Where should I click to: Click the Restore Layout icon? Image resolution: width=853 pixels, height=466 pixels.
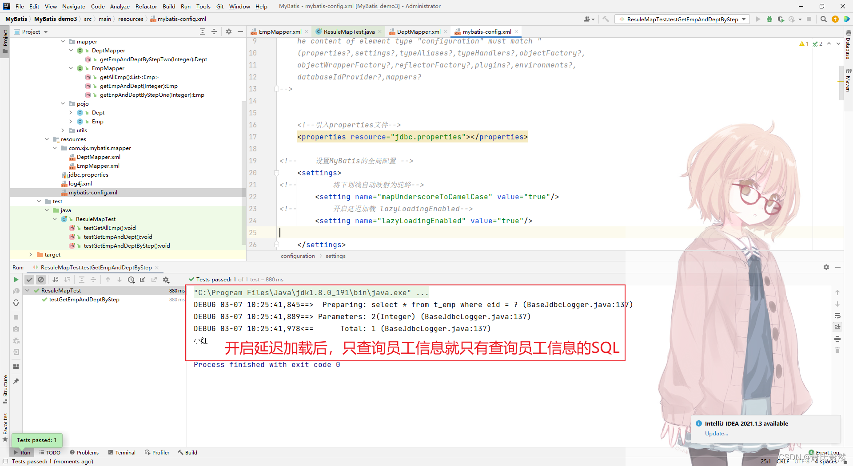[16, 367]
